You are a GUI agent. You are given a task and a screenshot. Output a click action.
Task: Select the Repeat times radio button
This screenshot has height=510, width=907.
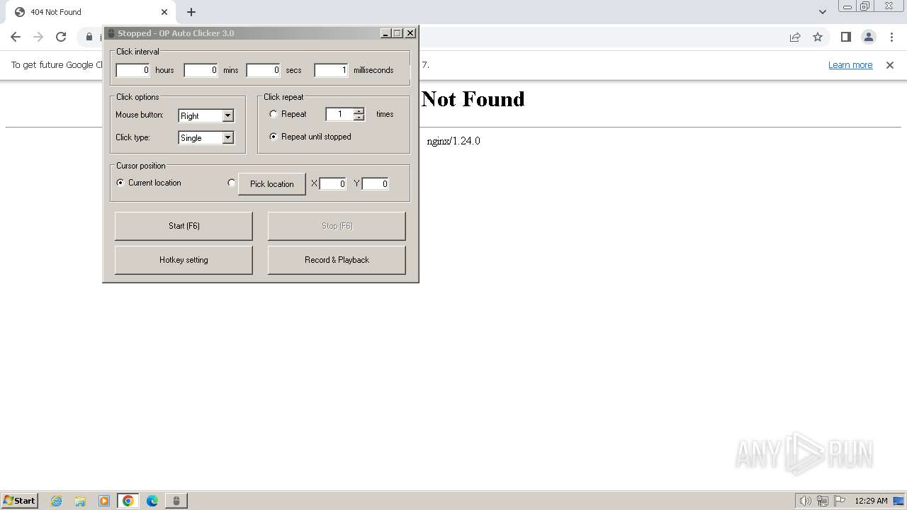click(274, 114)
